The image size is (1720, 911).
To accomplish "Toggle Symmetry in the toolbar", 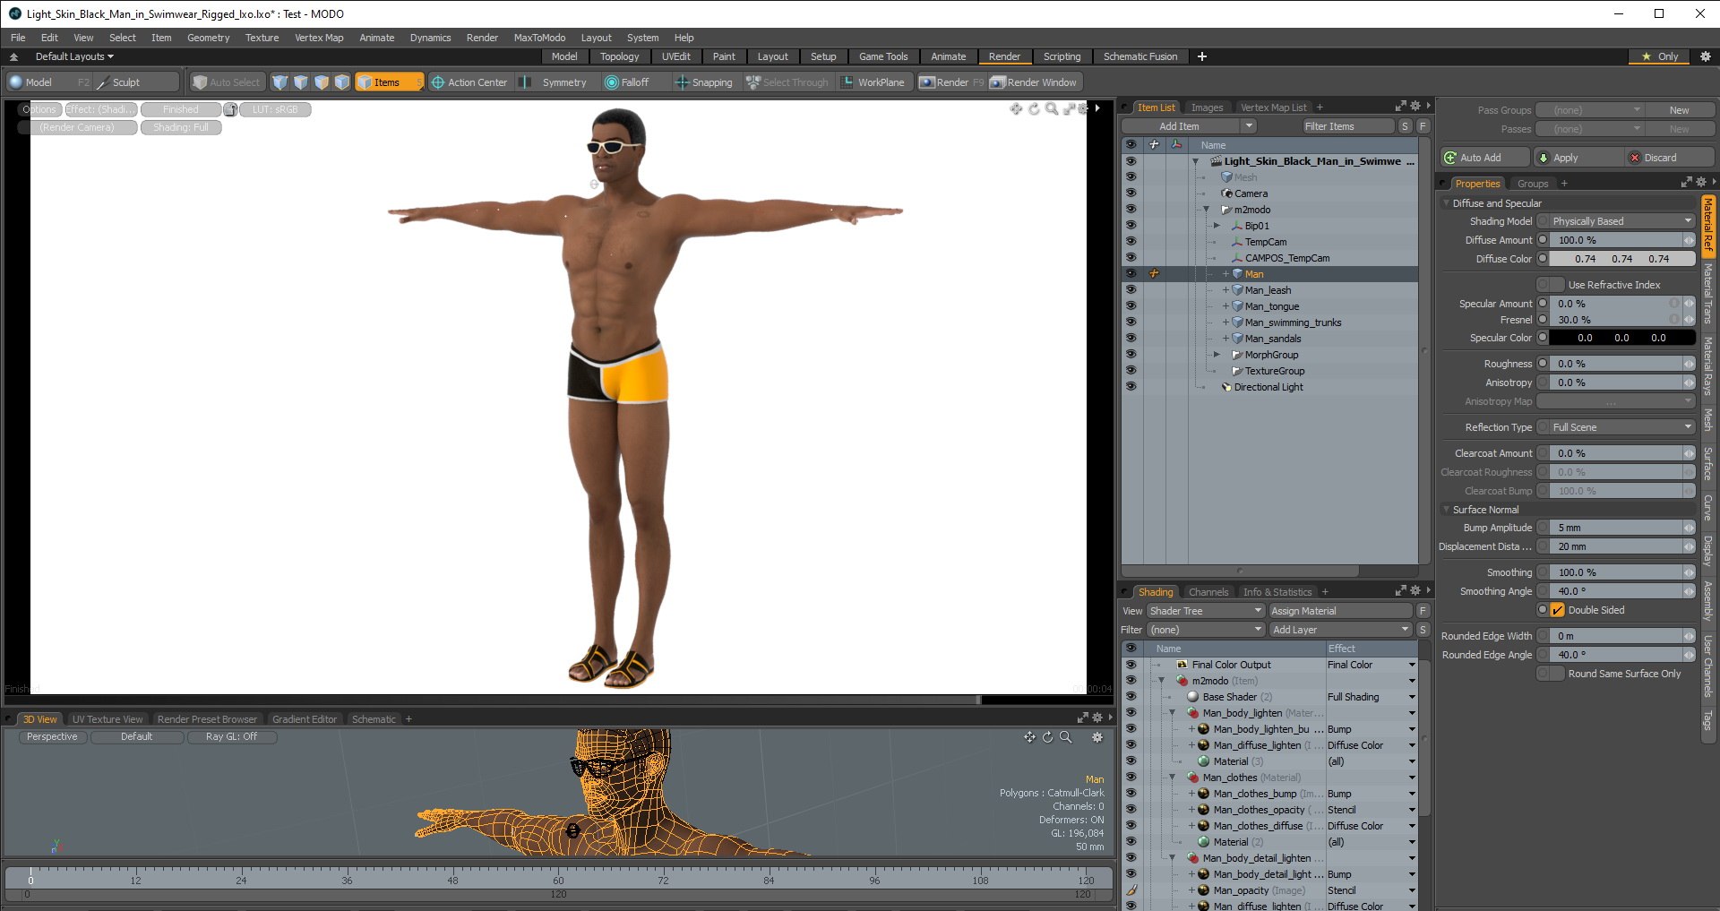I will point(555,82).
